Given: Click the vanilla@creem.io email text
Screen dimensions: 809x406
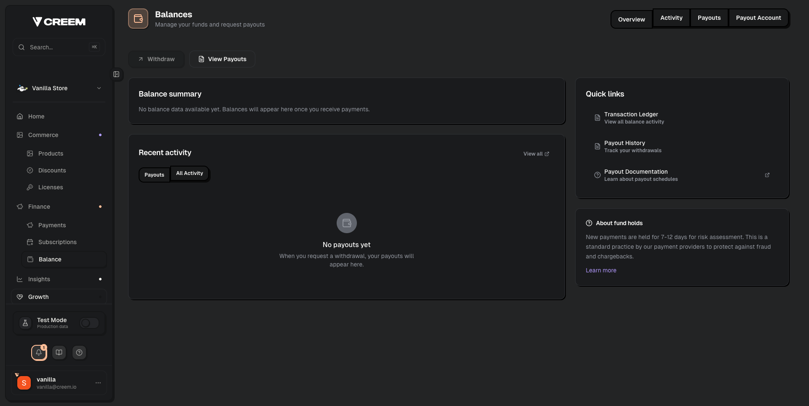Looking at the screenshot, I should coord(56,387).
